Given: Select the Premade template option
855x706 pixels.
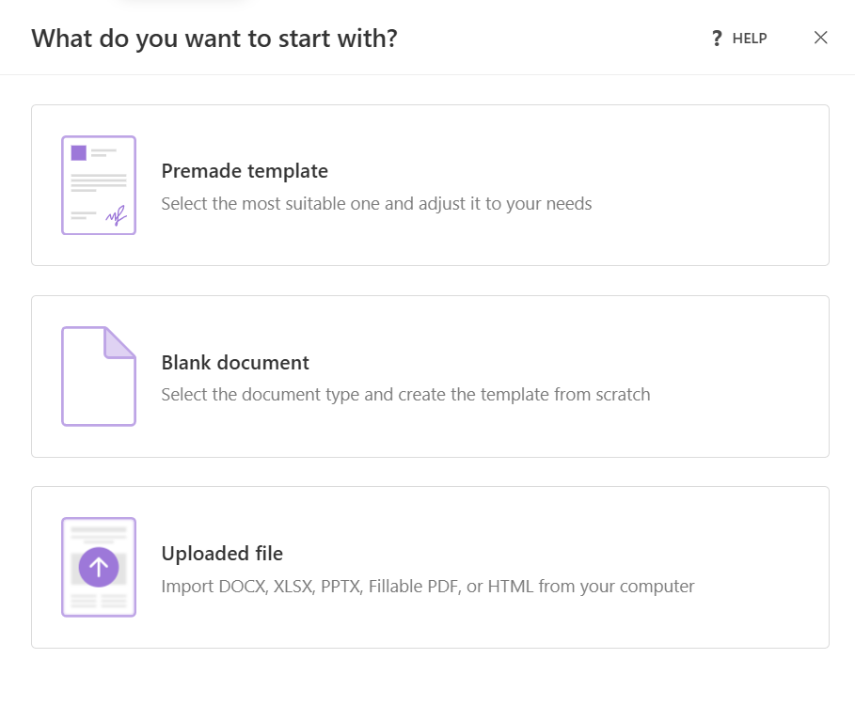Looking at the screenshot, I should 430,184.
